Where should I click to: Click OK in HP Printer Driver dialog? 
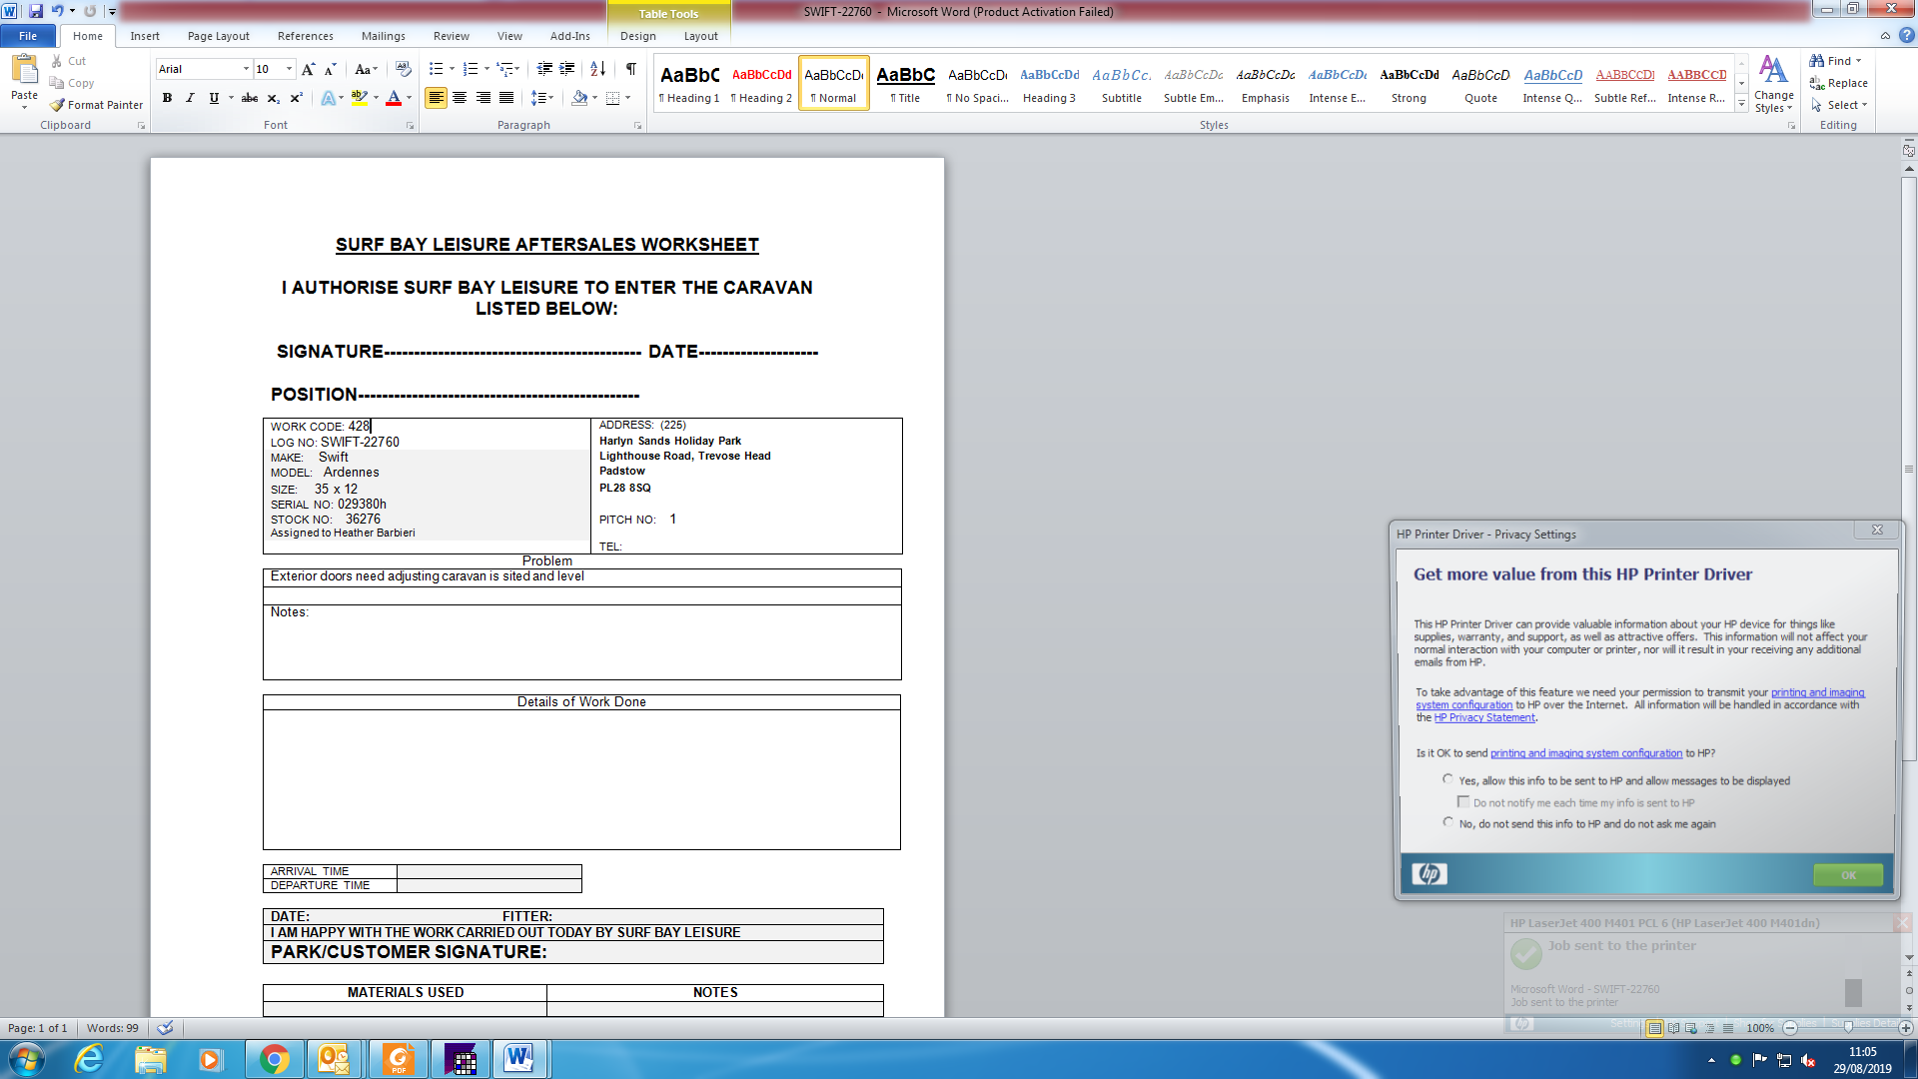(x=1848, y=875)
